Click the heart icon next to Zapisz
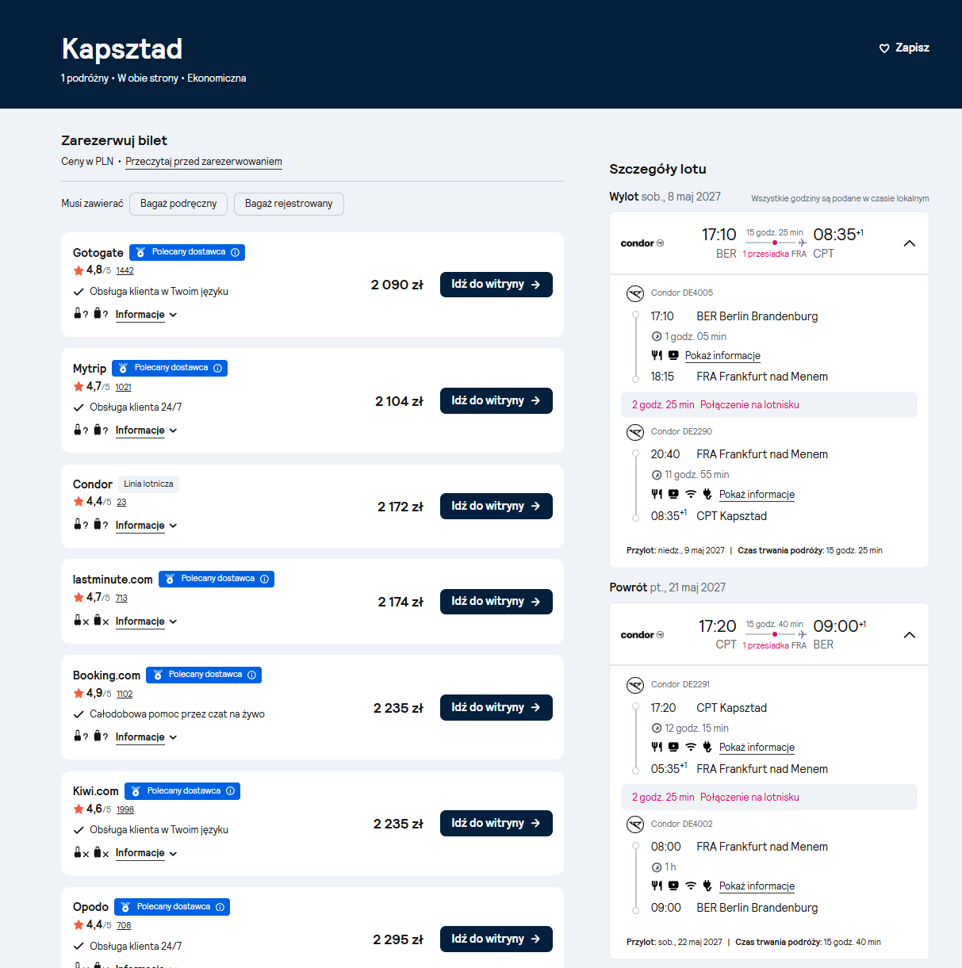The height and width of the screenshot is (968, 962). click(x=884, y=48)
